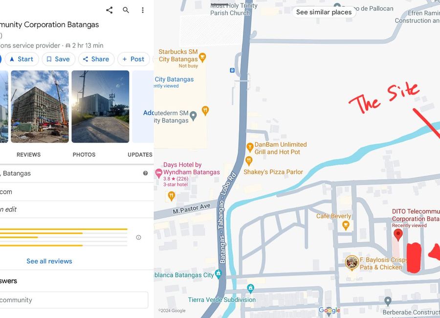The image size is (440, 318).
Task: Click the Batangas - Tabangao - Lobo Rd label
Action: coord(227,218)
